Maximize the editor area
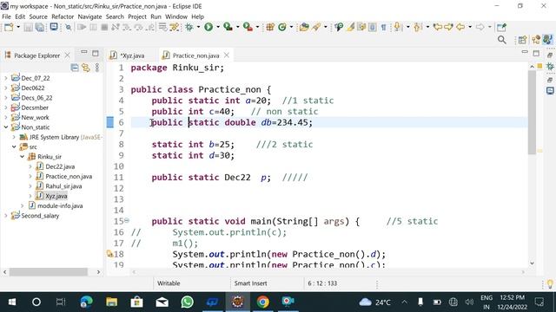556x312 pixels. tap(536, 53)
